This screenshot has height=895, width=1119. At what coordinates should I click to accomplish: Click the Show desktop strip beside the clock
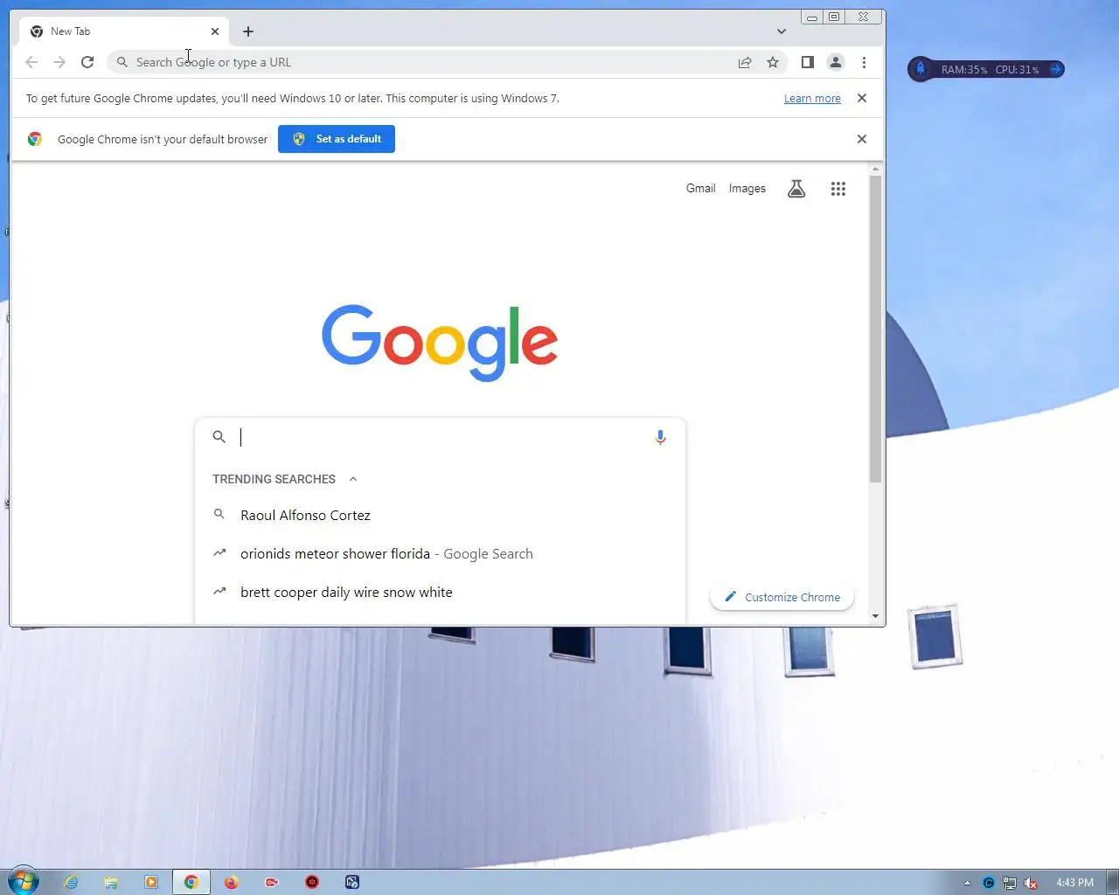(x=1113, y=882)
